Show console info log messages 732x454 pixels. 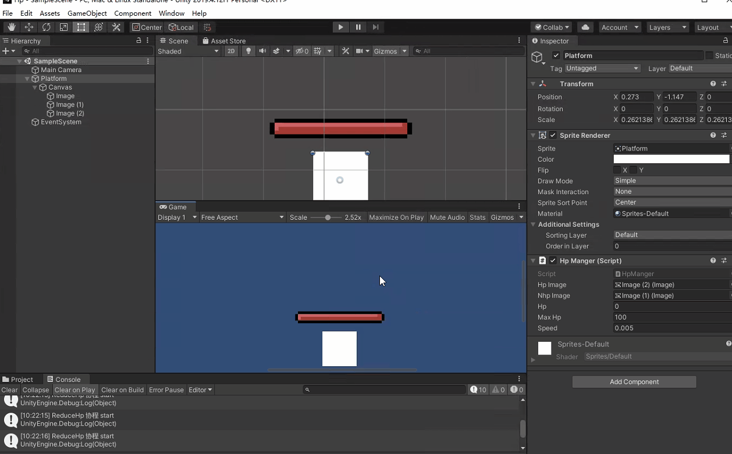(478, 390)
